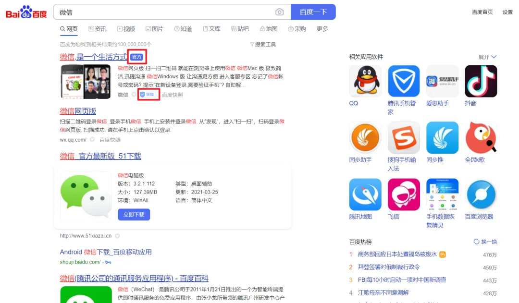Click the WeChat green bubble logo
Image resolution: width=519 pixels, height=303 pixels.
[x=86, y=196]
